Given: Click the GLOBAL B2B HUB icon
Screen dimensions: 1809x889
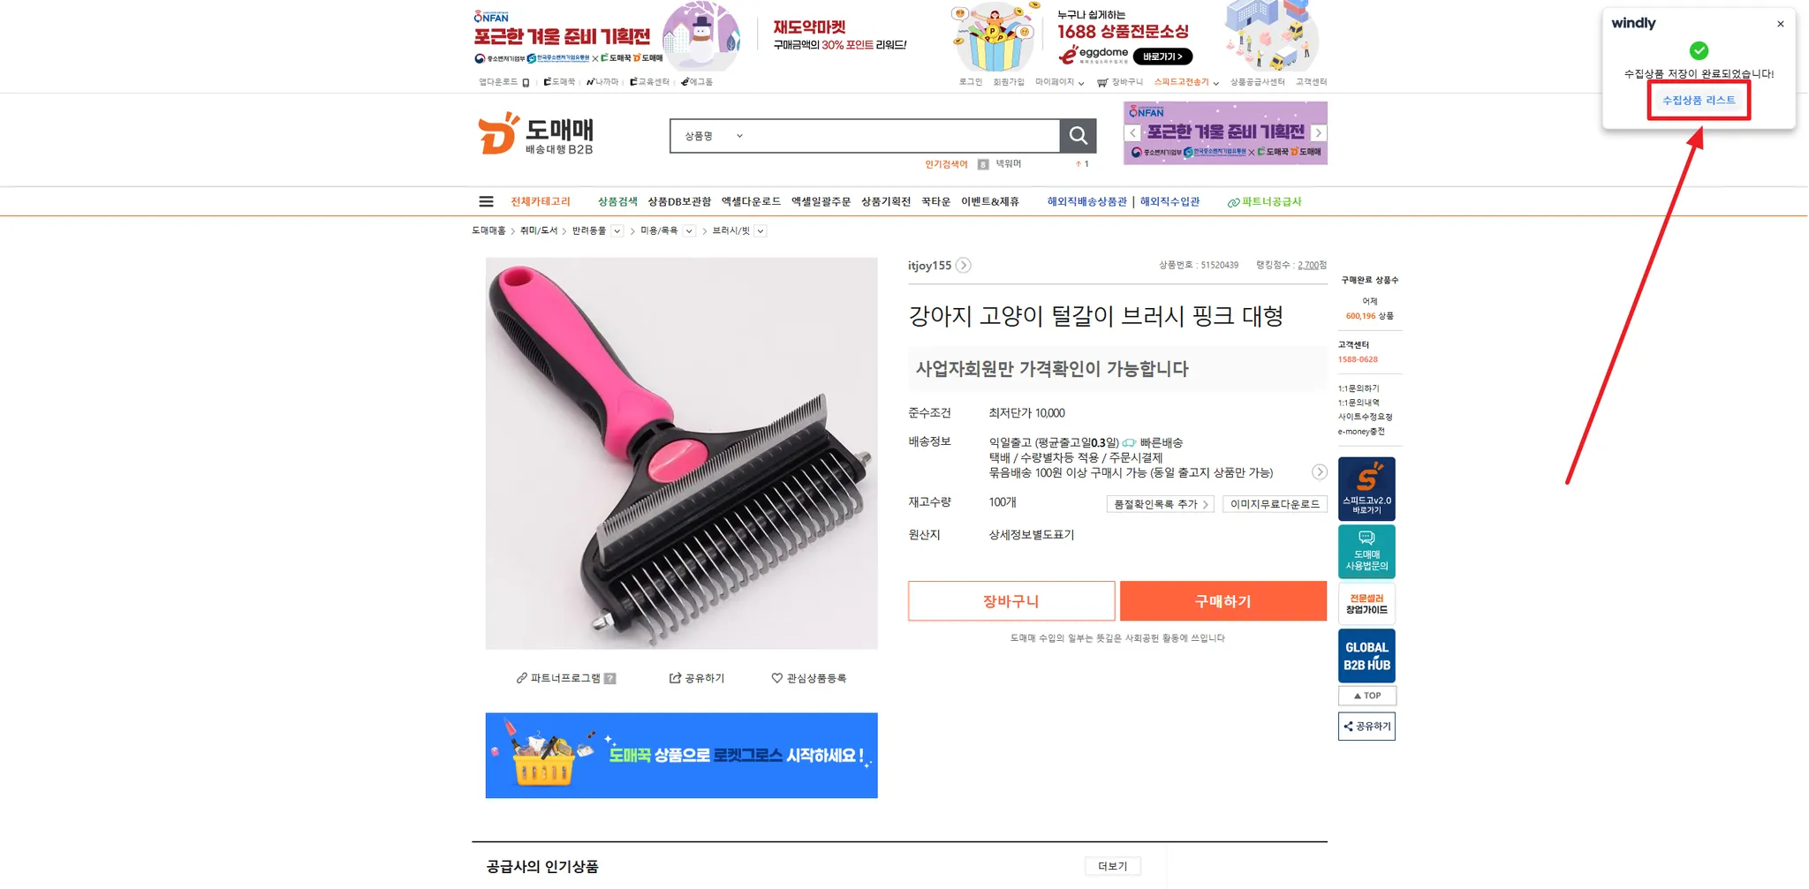Looking at the screenshot, I should pos(1366,656).
